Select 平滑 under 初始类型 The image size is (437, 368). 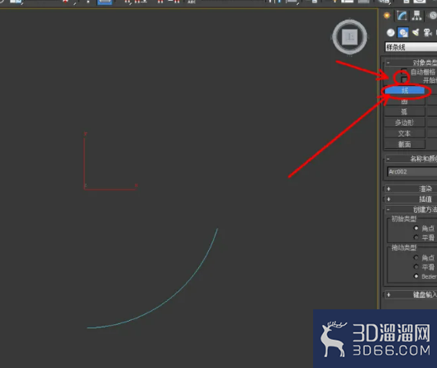416,237
